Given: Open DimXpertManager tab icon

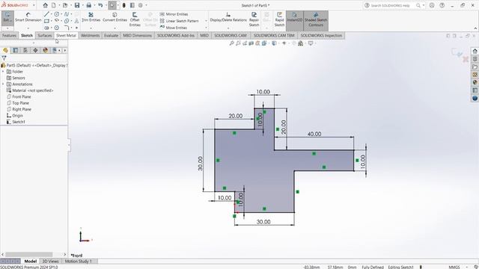Looking at the screenshot, I should coord(35,50).
